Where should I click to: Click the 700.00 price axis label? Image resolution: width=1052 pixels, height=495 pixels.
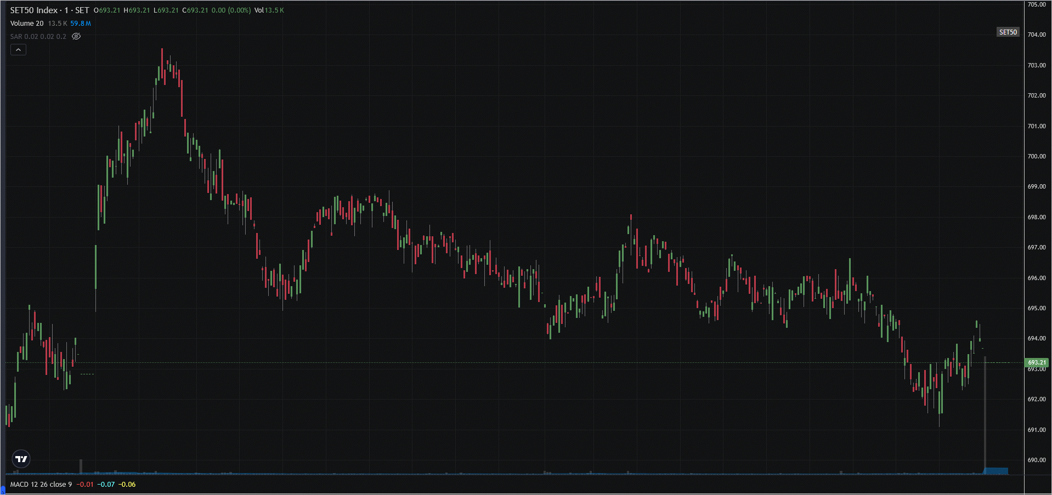click(1037, 156)
